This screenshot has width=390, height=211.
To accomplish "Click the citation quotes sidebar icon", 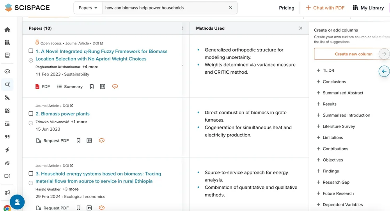I will 7,137.
